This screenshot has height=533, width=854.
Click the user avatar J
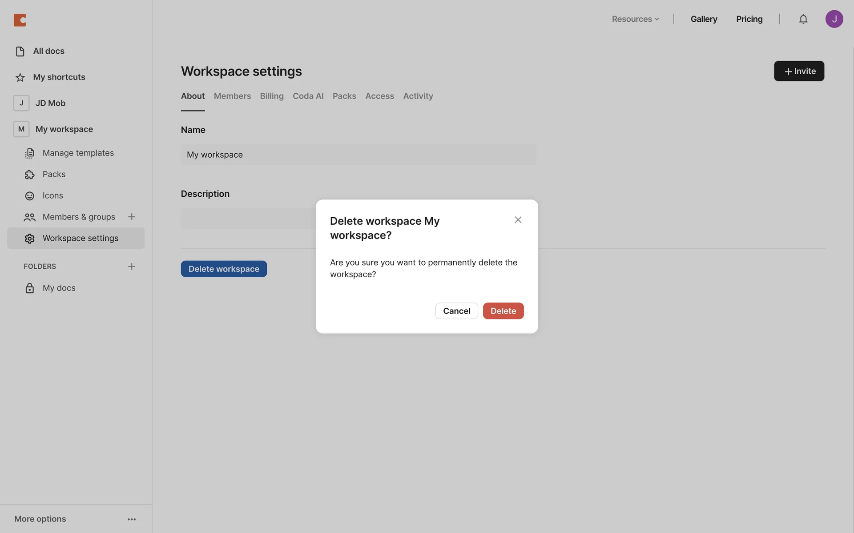tap(834, 19)
